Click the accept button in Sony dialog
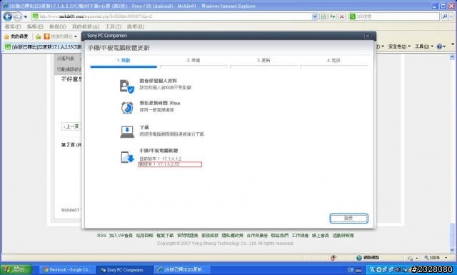This screenshot has width=457, height=275. tap(349, 218)
